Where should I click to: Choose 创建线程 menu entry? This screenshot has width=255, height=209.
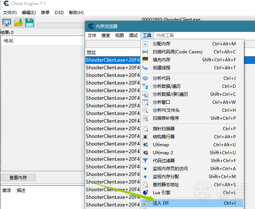[x=192, y=68]
